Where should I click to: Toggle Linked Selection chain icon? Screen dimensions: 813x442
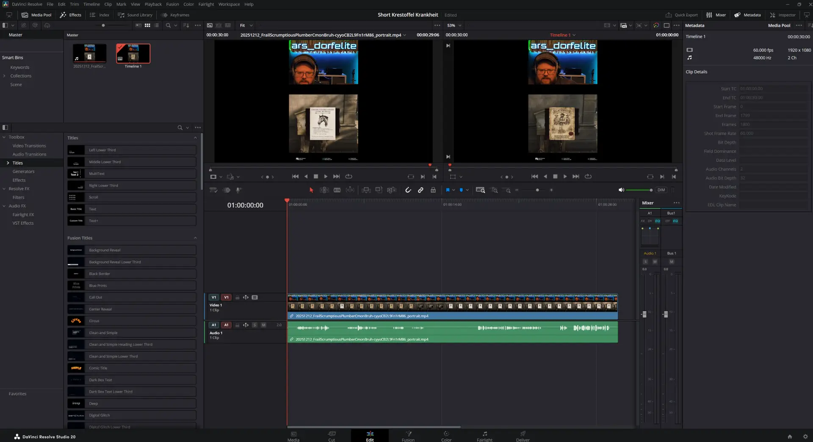[x=420, y=190]
